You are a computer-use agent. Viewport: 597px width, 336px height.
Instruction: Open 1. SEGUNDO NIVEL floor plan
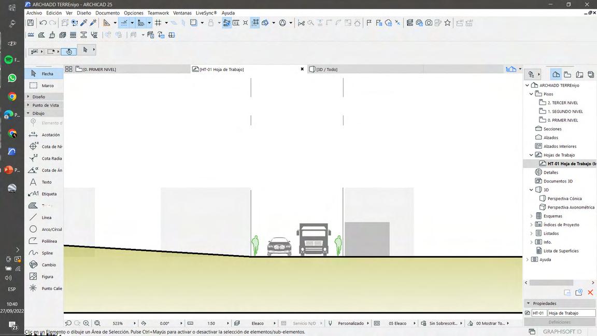tap(565, 111)
